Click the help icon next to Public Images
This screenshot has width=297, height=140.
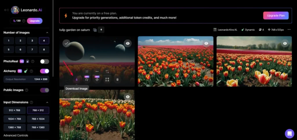[x=26, y=90]
